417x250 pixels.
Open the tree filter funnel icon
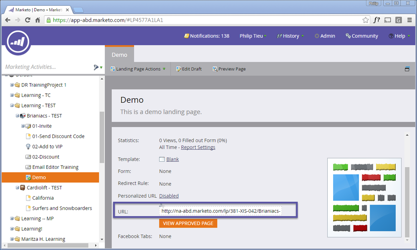97,67
